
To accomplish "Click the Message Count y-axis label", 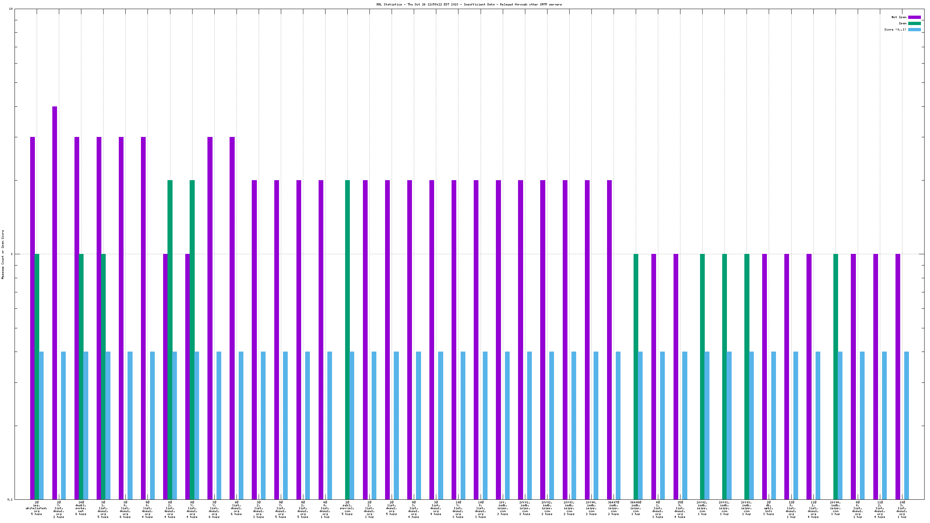I will pyautogui.click(x=3, y=254).
